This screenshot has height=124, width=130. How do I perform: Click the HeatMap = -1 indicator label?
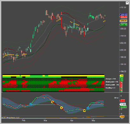(111, 88)
